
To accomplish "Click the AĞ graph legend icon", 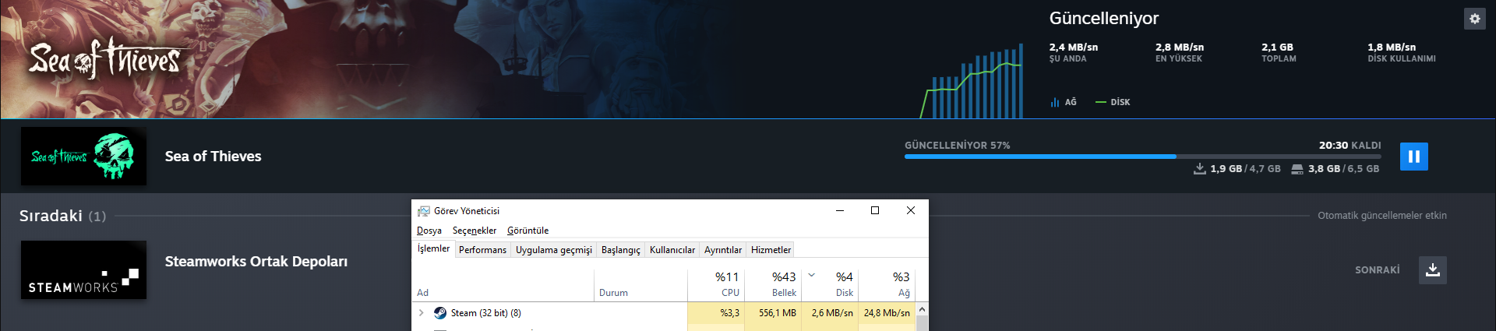I will [1055, 102].
